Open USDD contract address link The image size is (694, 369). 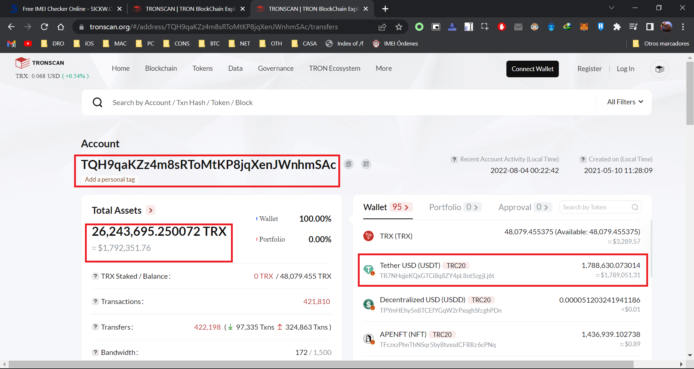tap(441, 311)
